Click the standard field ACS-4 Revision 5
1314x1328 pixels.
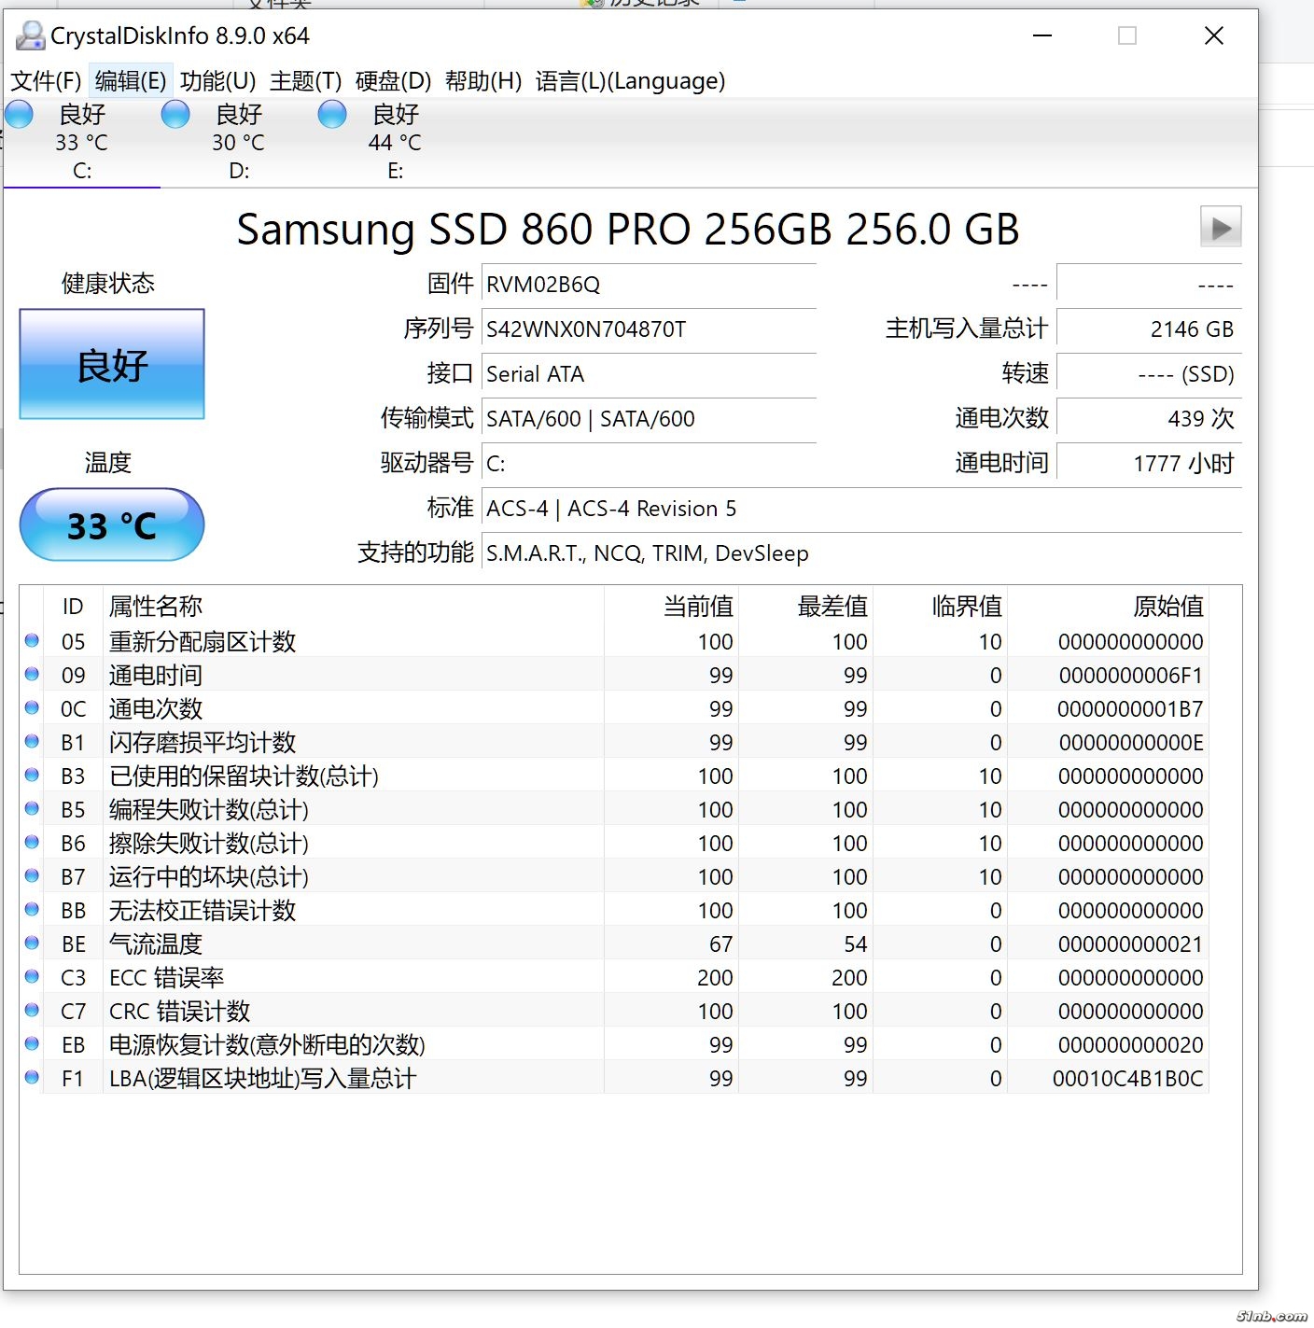coord(861,509)
